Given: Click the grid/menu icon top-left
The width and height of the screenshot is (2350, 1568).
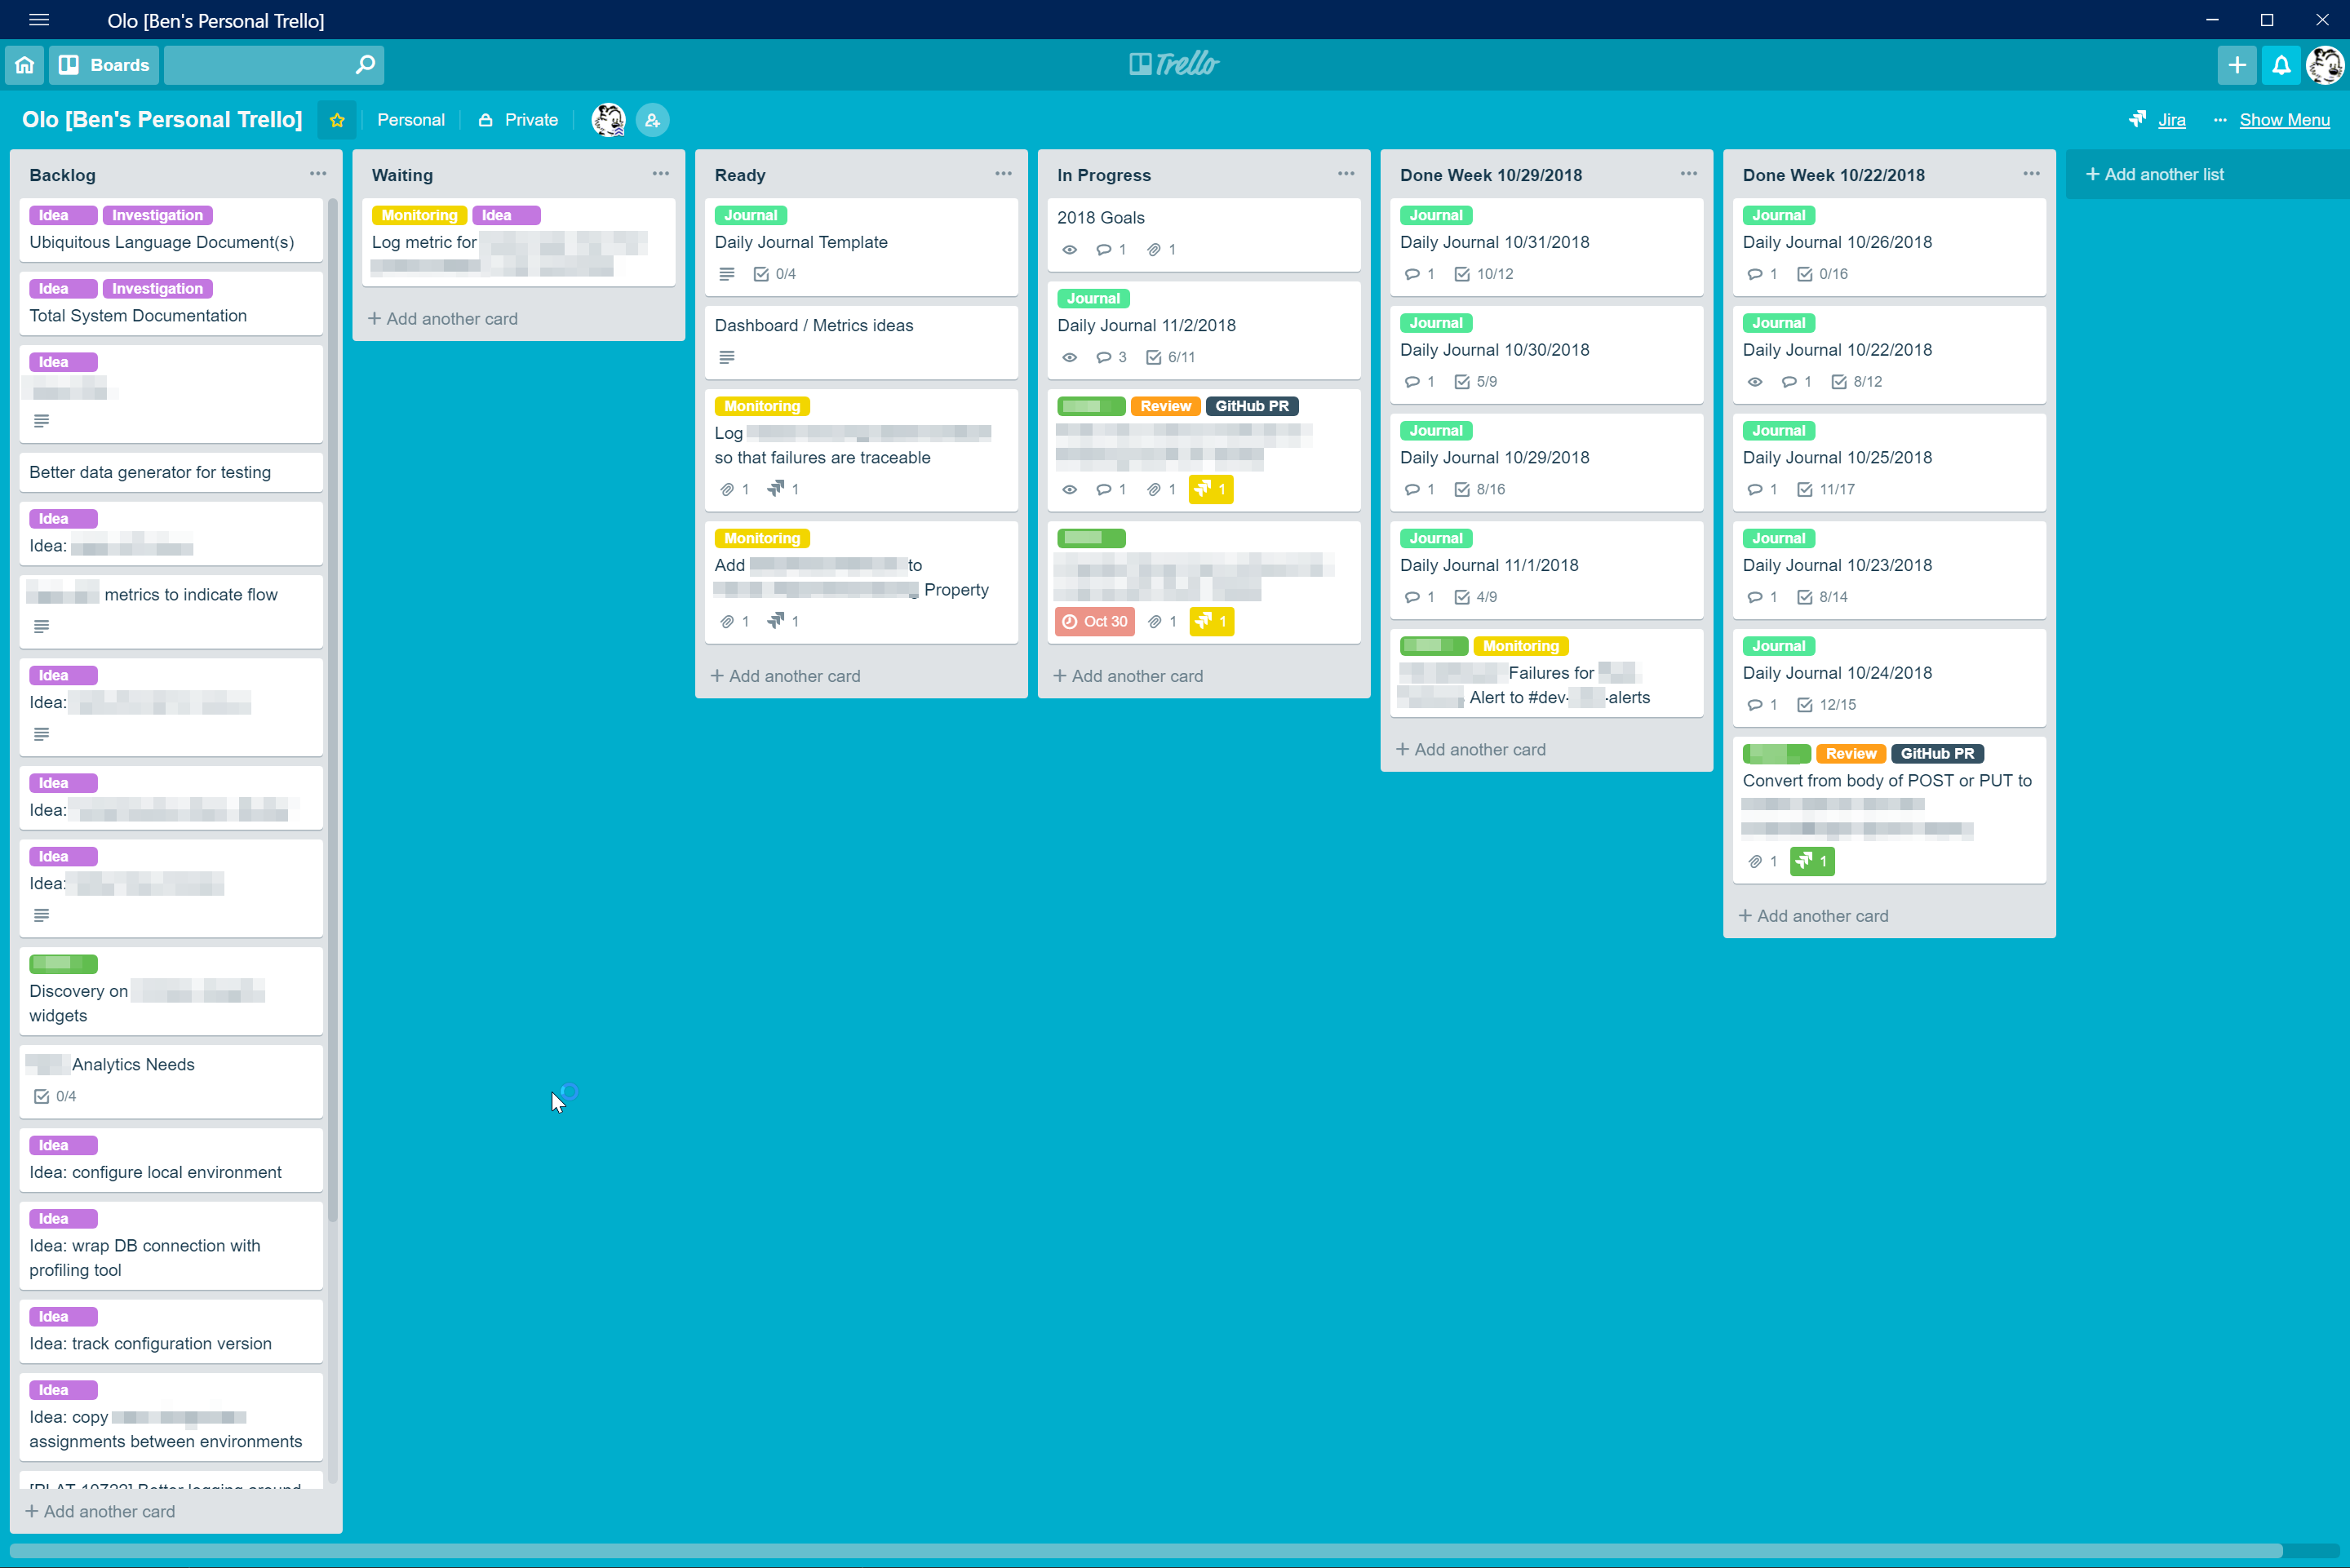Looking at the screenshot, I should pos(37,20).
